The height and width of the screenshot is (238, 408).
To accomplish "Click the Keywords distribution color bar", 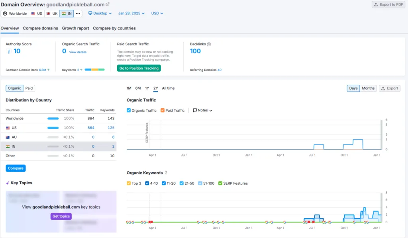I will [94, 70].
